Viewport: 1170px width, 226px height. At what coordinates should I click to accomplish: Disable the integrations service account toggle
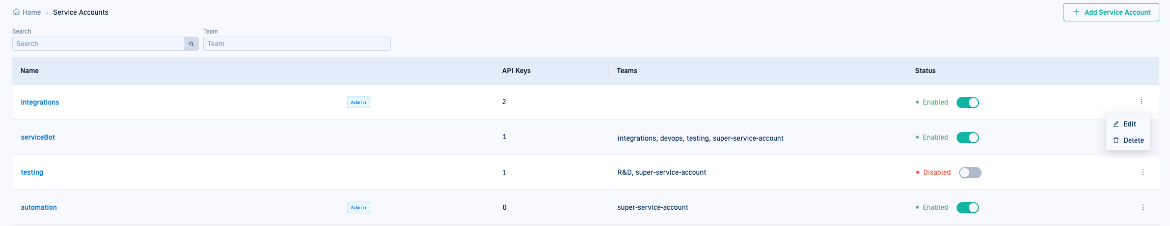coord(967,103)
